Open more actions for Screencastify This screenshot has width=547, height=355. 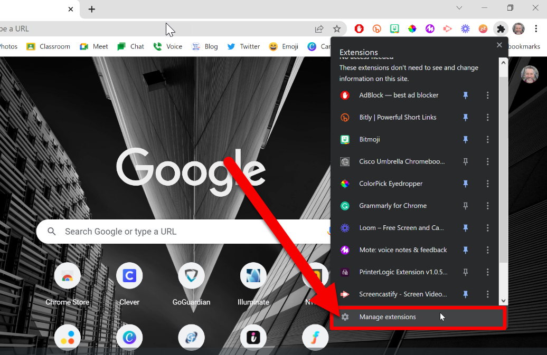point(488,294)
